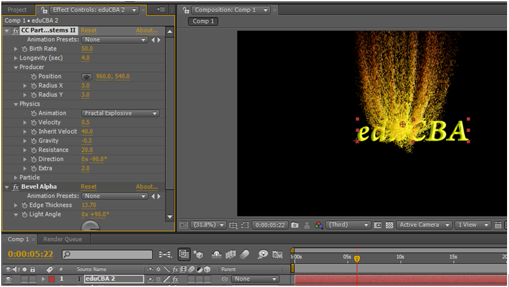Toggle continuously rasterize switch on eduCBA 2
The width and height of the screenshot is (509, 287).
[x=159, y=279]
